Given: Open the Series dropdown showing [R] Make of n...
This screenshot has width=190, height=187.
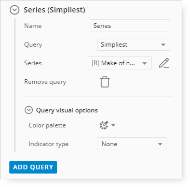Looking at the screenshot, I should (x=119, y=63).
